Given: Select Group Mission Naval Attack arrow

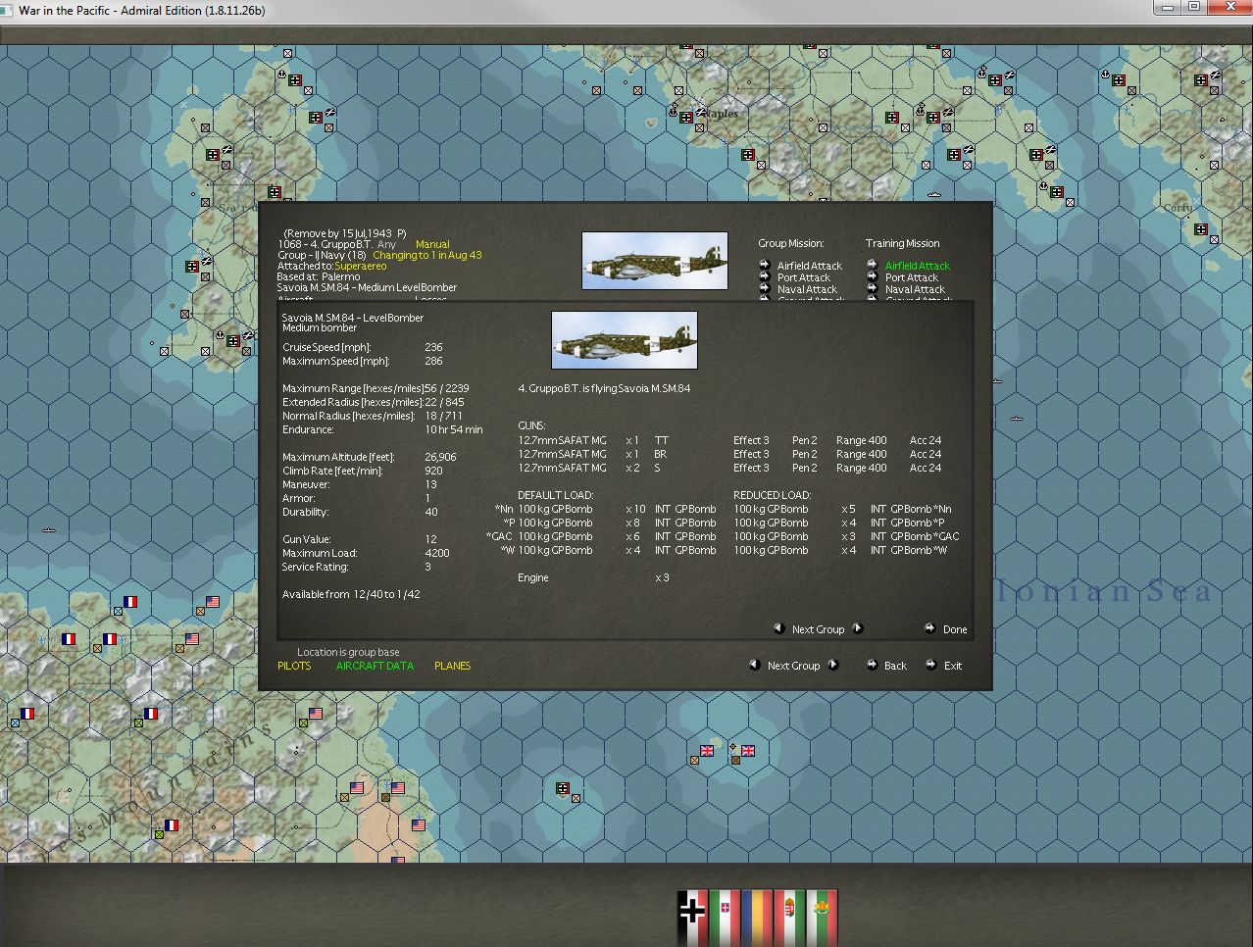Looking at the screenshot, I should click(x=764, y=288).
